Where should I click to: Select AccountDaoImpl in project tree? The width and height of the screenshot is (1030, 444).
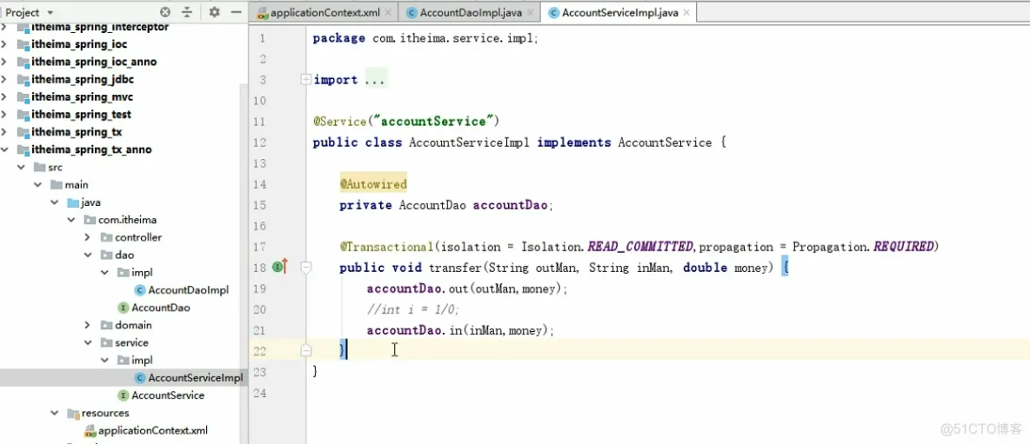(189, 290)
